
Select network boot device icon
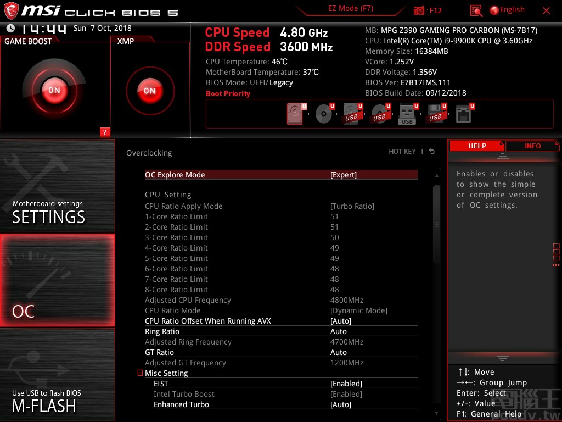pos(464,114)
